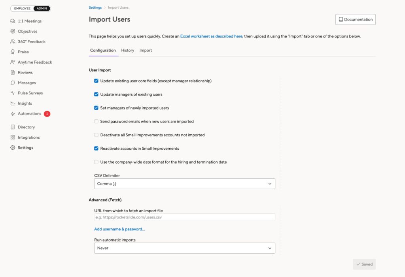405x277 pixels.
Task: Click Add username & password link
Action: [119, 229]
